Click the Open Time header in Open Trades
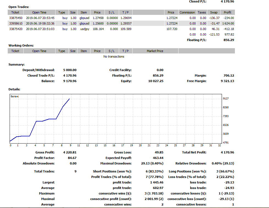Image resolution: width=269 pixels, height=208 pixels. coord(39,12)
